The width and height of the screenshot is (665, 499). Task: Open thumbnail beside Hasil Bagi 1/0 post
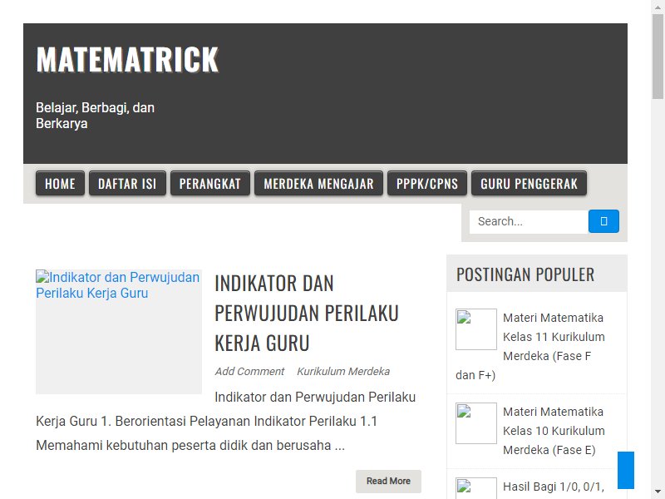coord(475,488)
